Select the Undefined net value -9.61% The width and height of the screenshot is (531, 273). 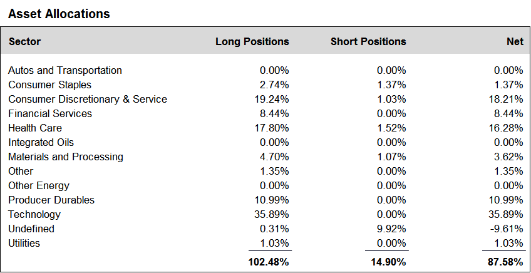[x=507, y=229]
